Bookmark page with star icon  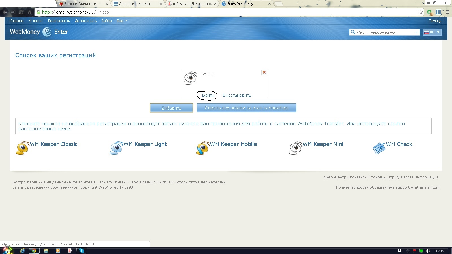click(420, 12)
